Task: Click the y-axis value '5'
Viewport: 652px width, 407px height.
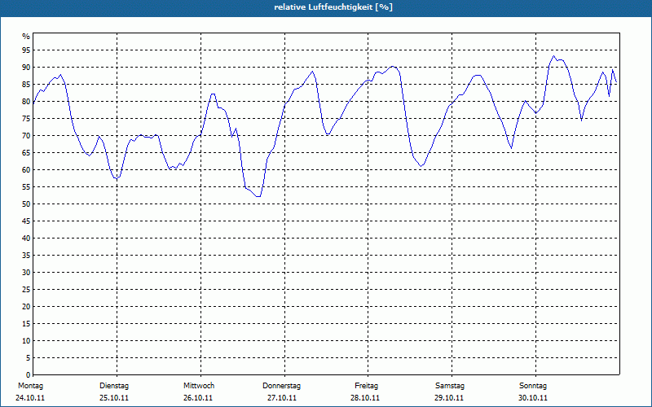Action: click(x=29, y=358)
